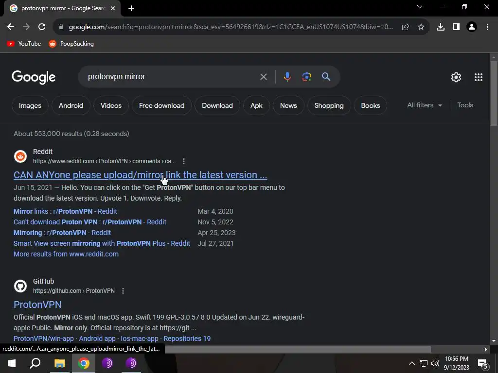Open 'Smart View screen mirroring' link

(x=102, y=244)
